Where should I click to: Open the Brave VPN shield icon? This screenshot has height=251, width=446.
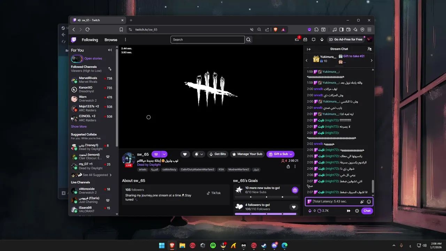pyautogui.click(x=362, y=30)
